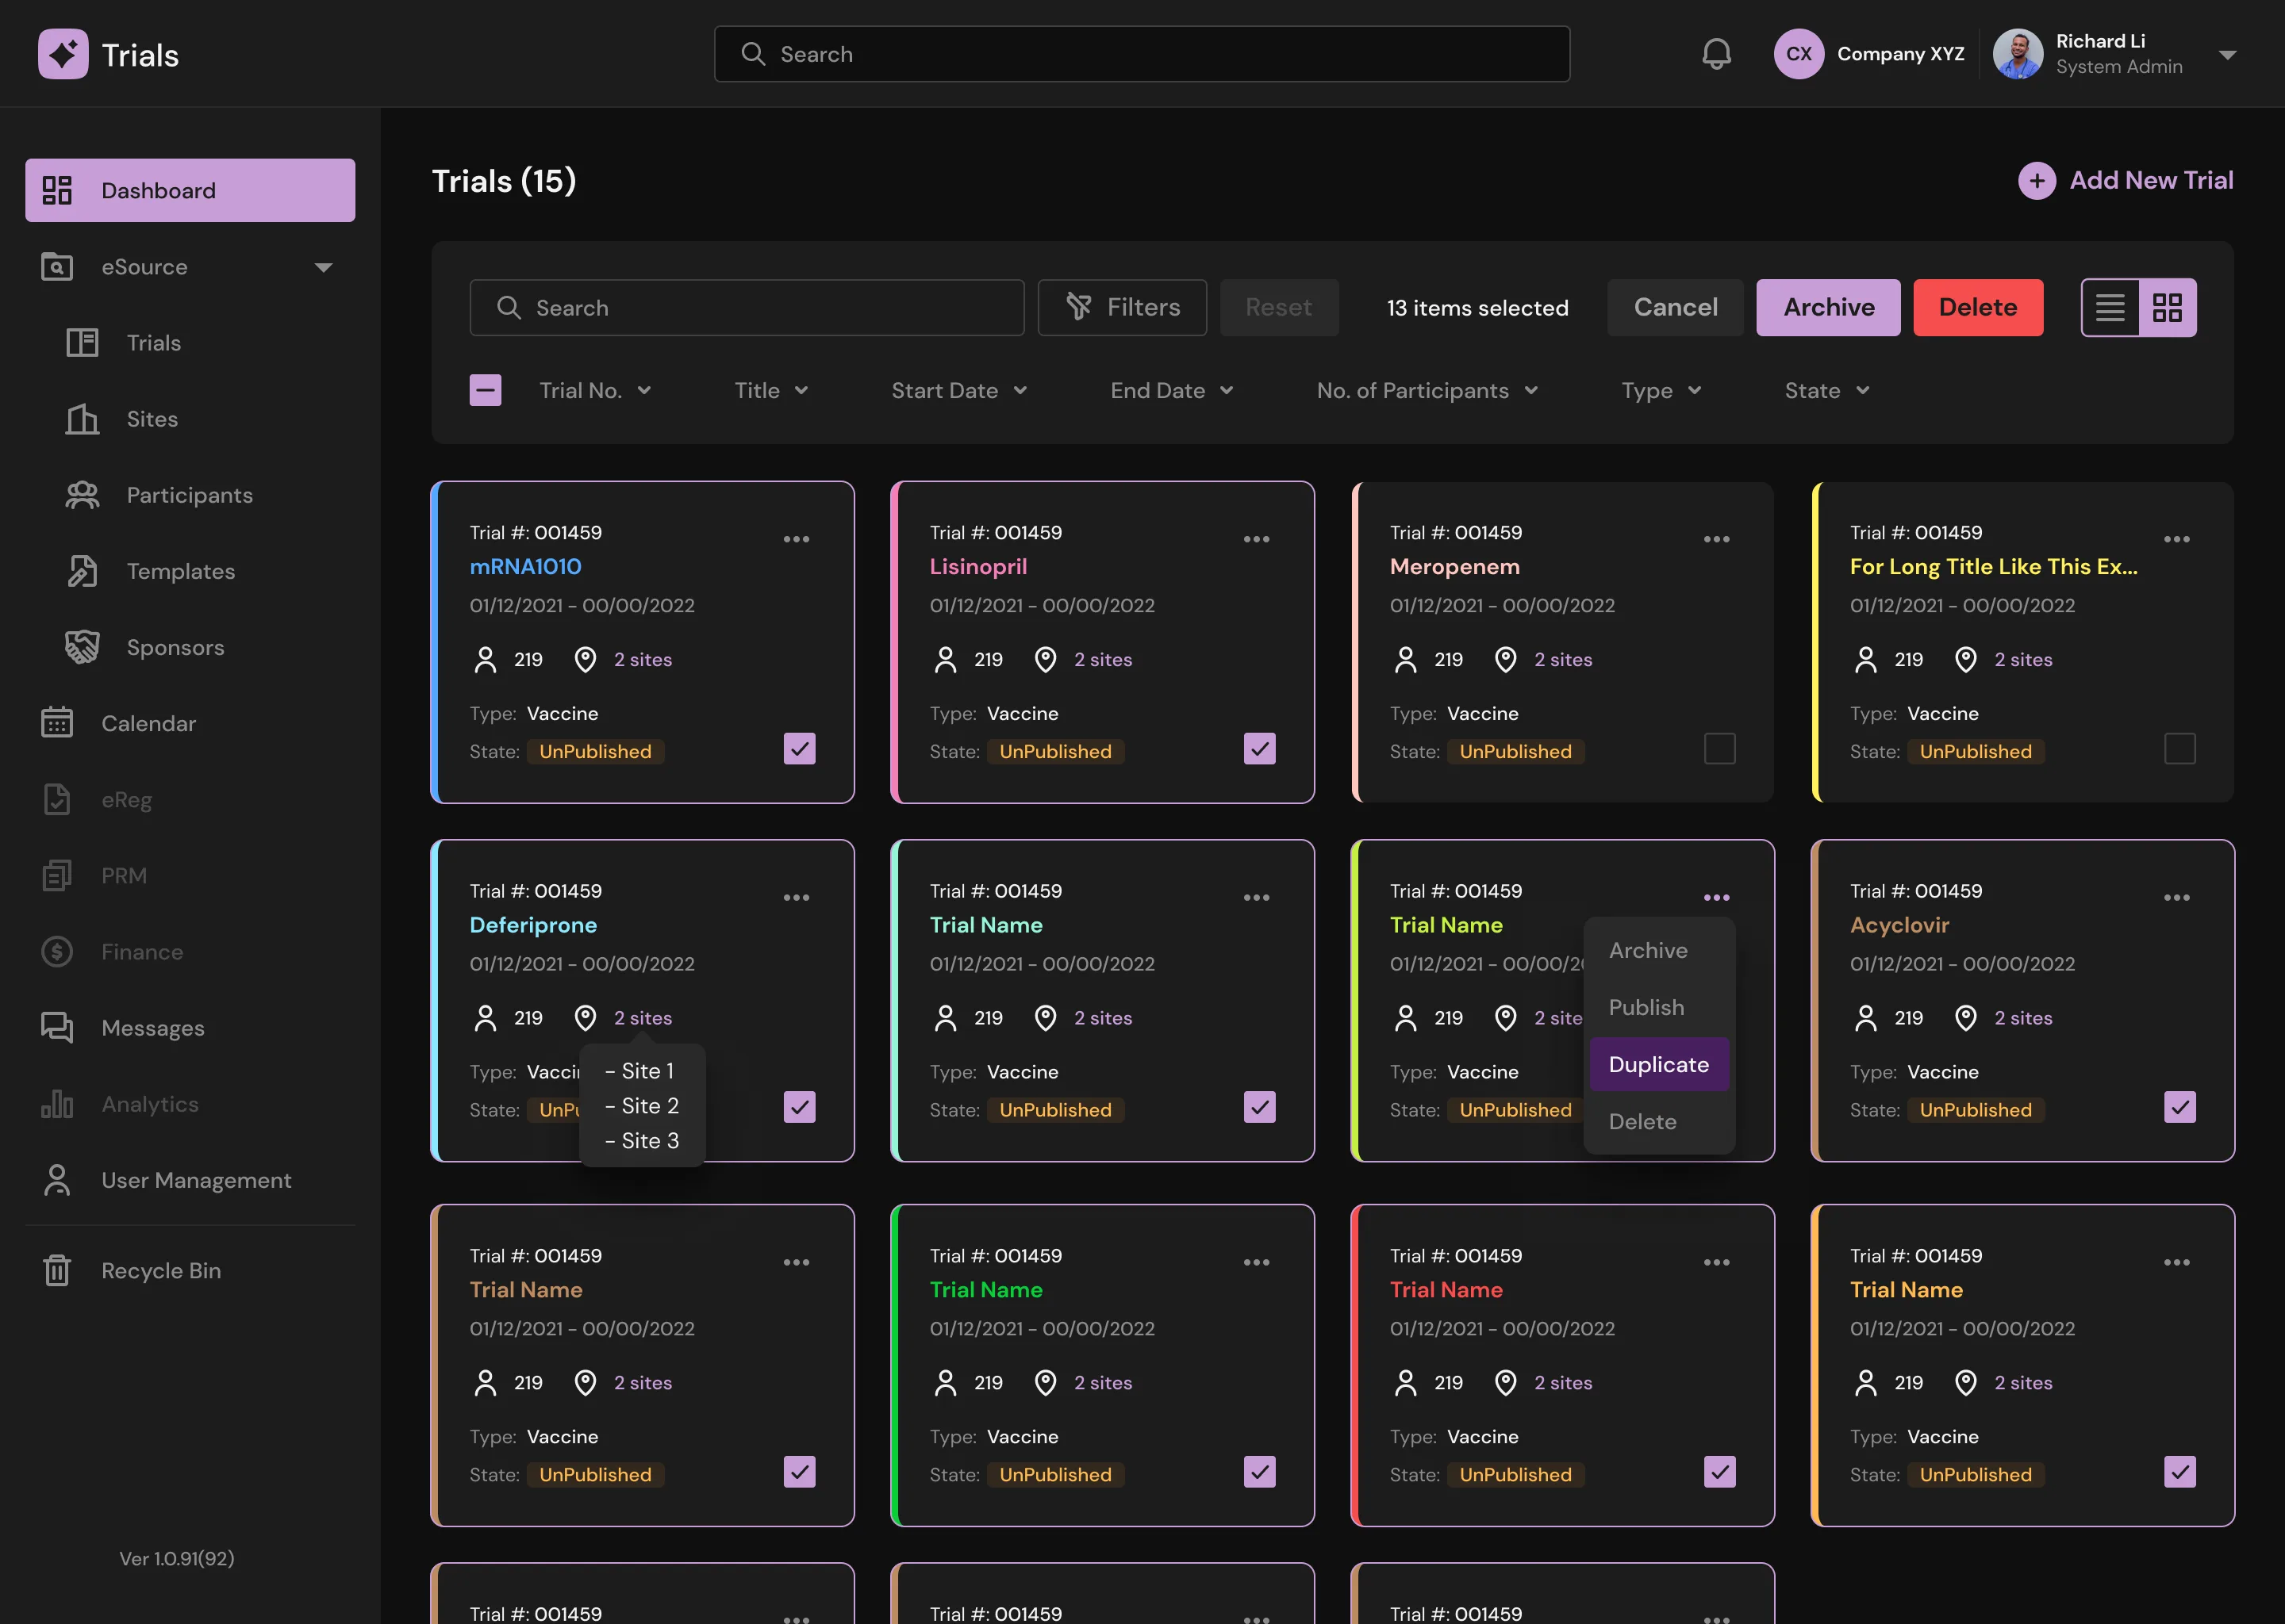Image resolution: width=2285 pixels, height=1624 pixels.
Task: Sort by Start Date column
Action: [958, 391]
